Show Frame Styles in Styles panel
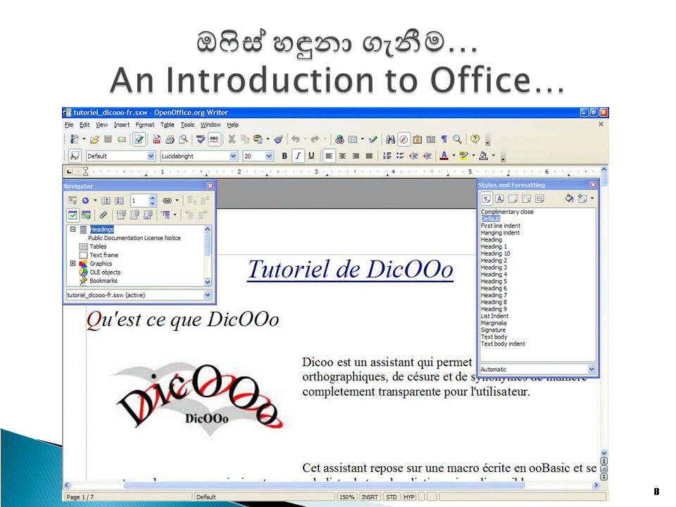The image size is (676, 507). point(513,199)
